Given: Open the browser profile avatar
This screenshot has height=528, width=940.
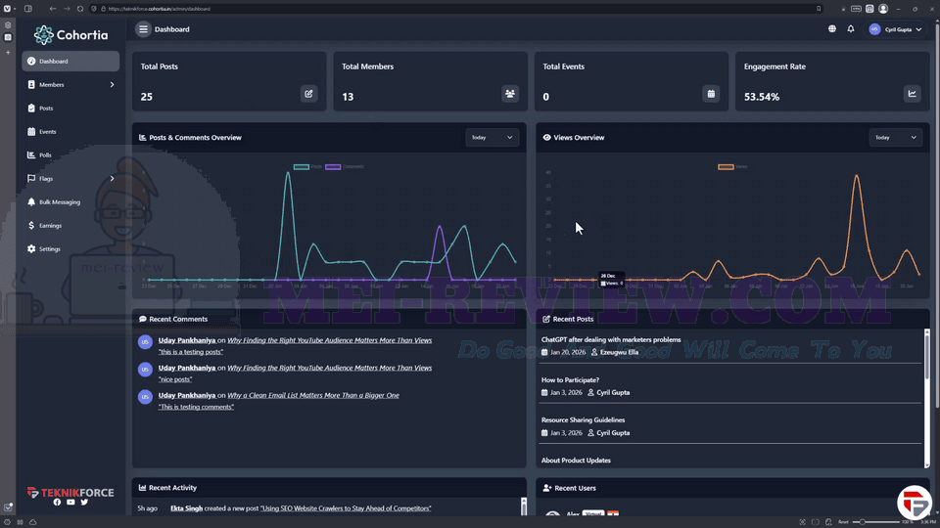Looking at the screenshot, I should [883, 9].
